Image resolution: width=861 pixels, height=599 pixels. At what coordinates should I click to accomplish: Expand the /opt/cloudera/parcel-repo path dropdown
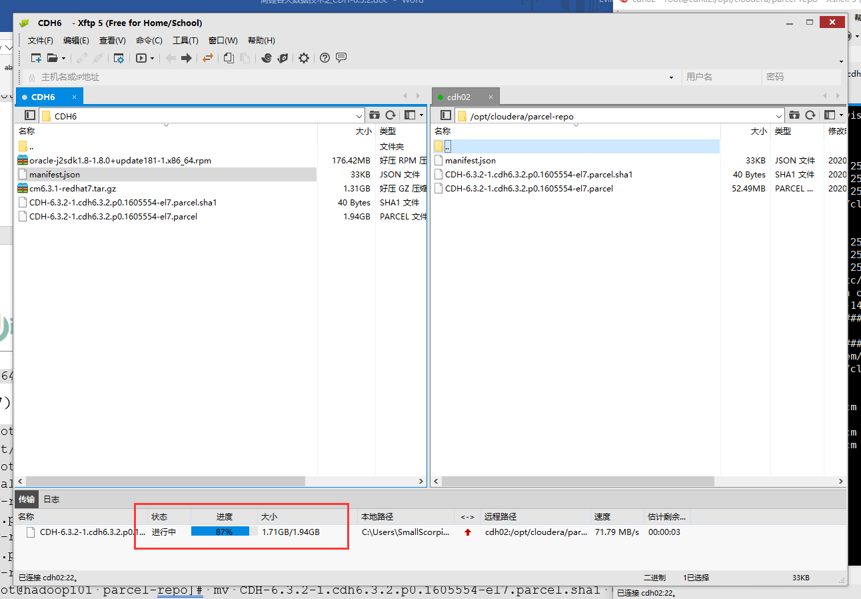point(779,116)
